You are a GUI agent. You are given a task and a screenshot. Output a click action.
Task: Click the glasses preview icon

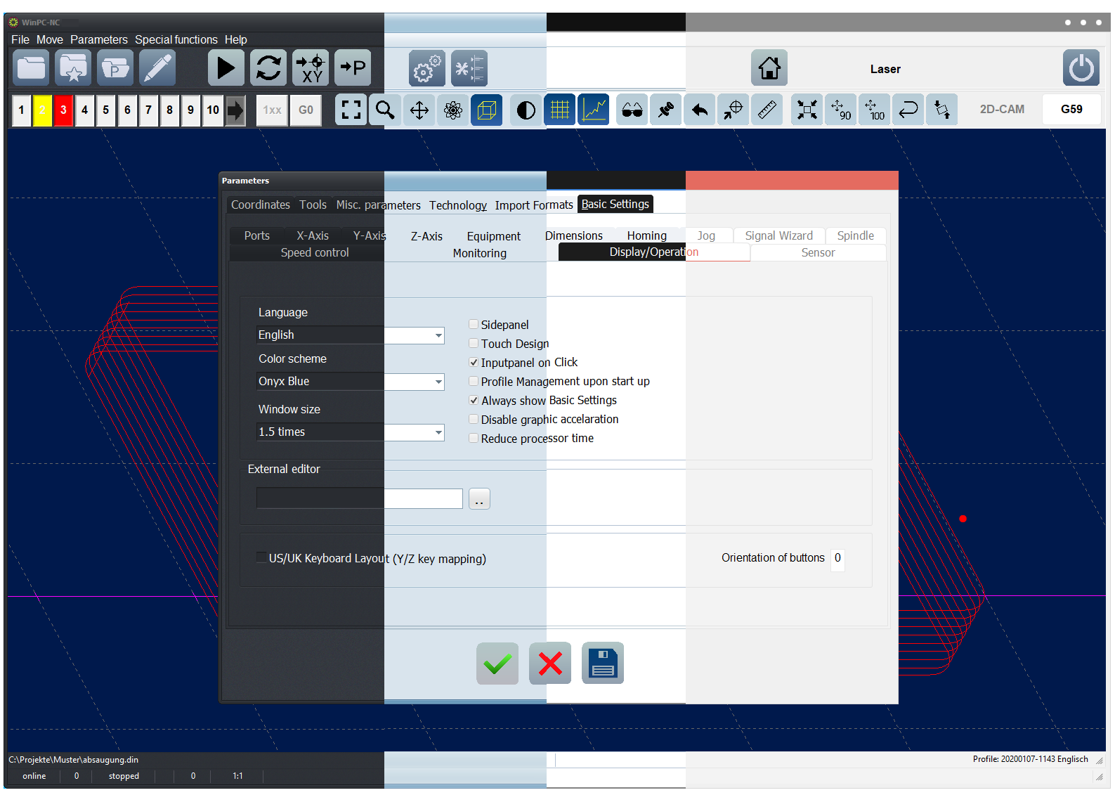pos(632,110)
